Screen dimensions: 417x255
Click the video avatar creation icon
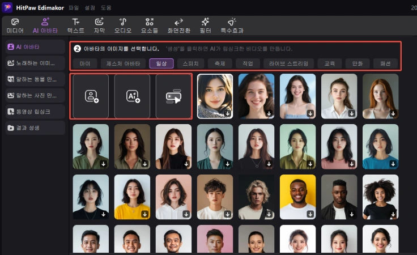(x=173, y=96)
